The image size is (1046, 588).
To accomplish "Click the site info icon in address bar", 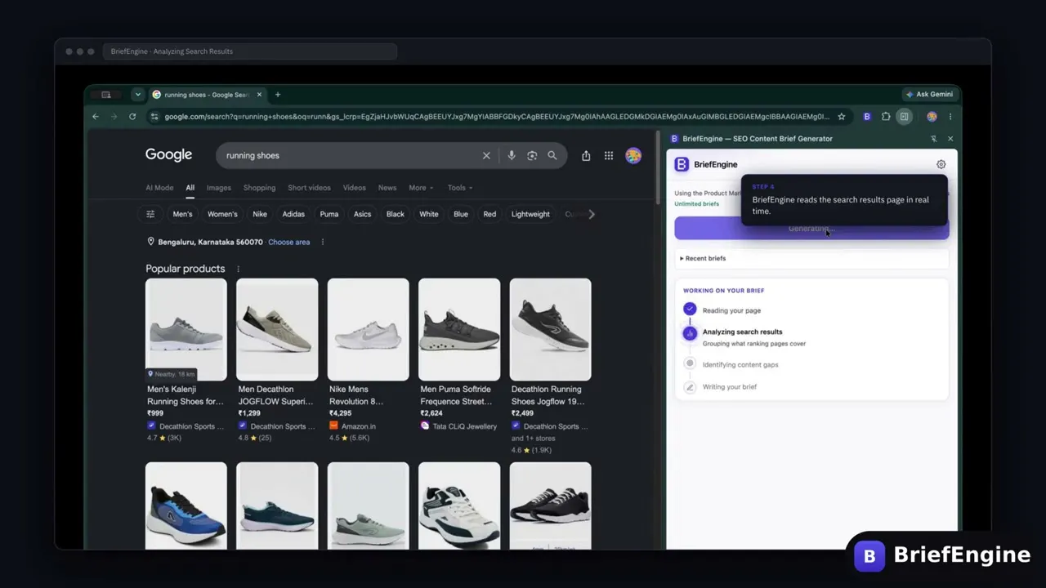I will click(x=154, y=117).
